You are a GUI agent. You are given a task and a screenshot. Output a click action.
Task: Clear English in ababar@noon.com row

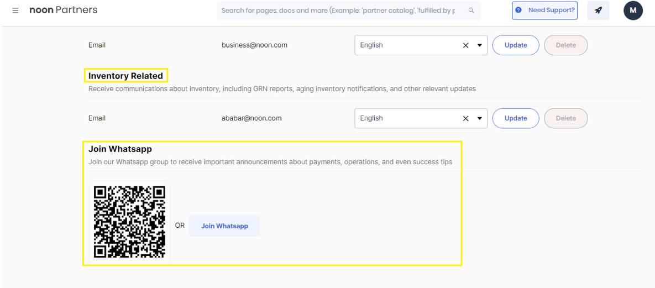[x=466, y=118]
